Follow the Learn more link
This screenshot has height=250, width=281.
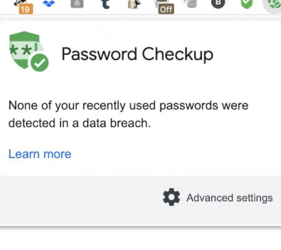[40, 154]
